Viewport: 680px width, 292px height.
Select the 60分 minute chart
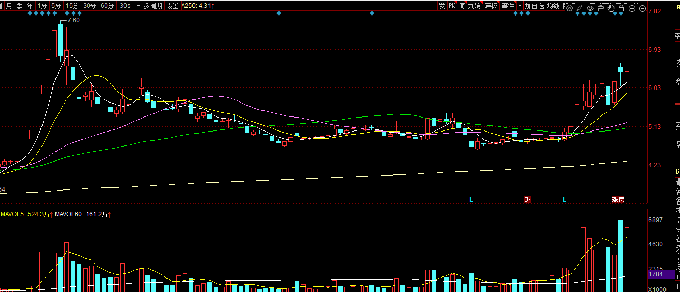107,6
